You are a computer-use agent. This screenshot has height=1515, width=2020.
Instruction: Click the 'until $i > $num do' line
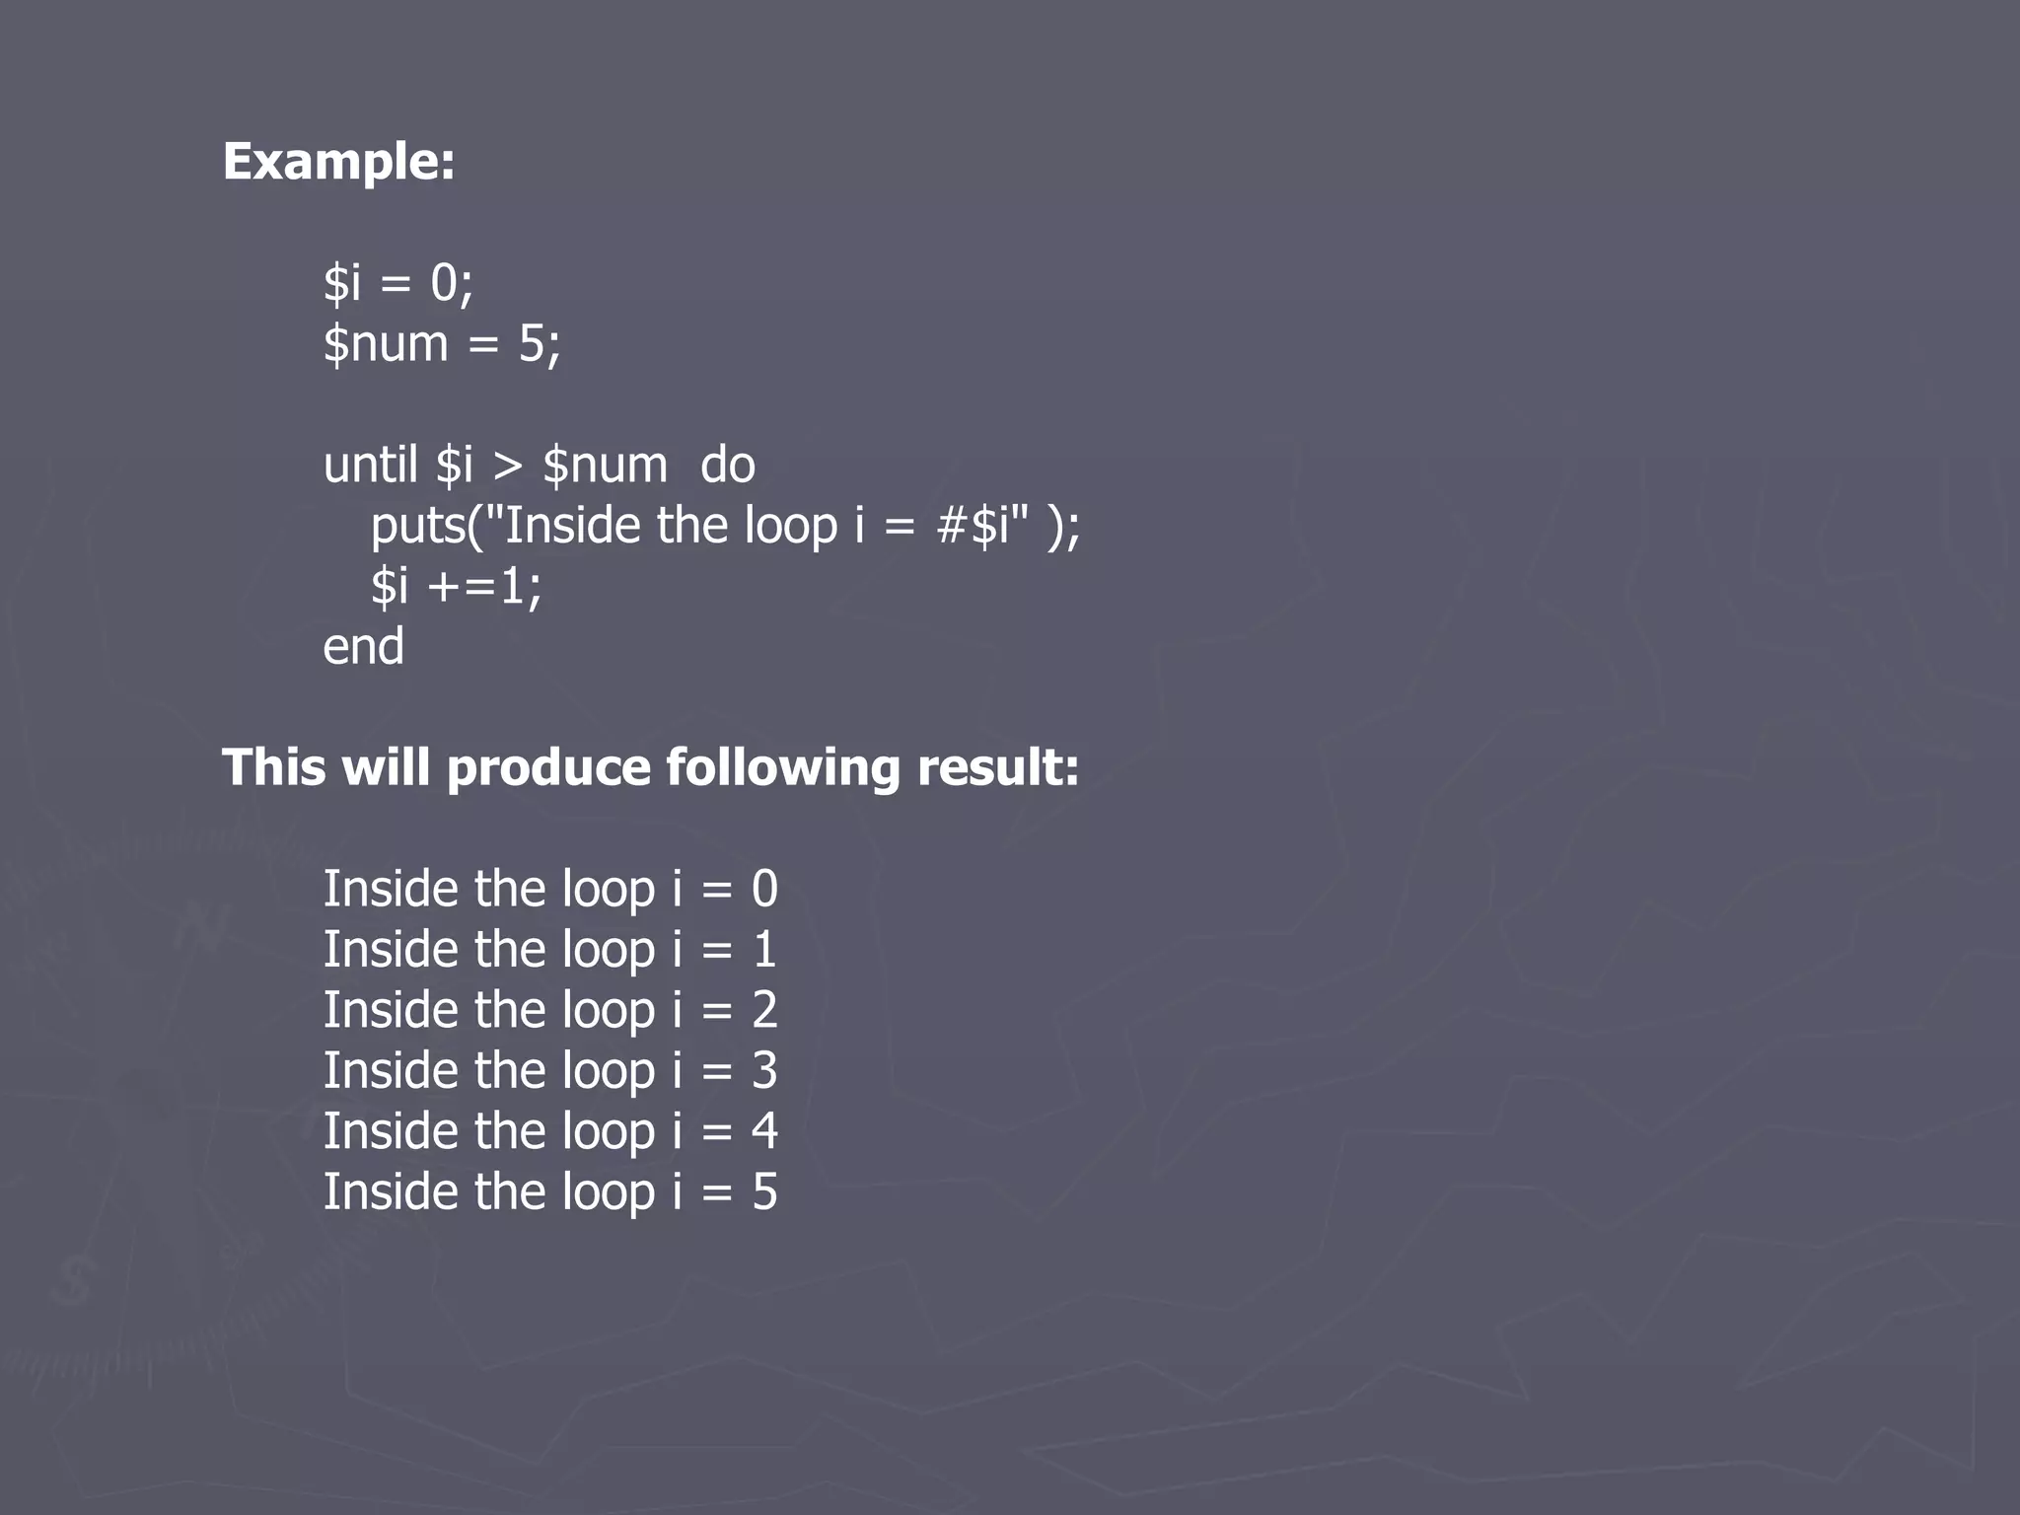(x=540, y=465)
